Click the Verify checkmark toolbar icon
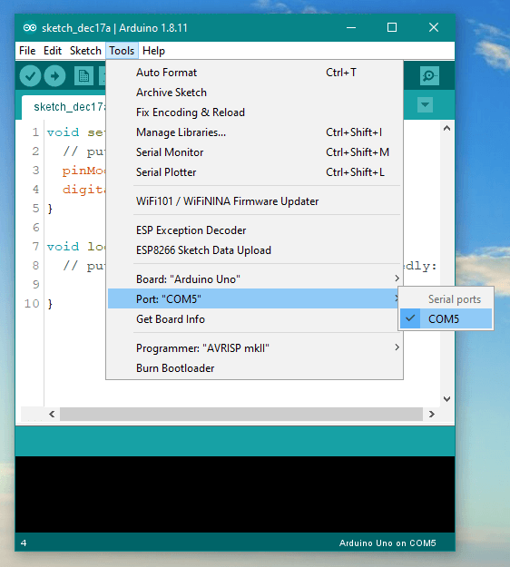The height and width of the screenshot is (567, 510). pyautogui.click(x=30, y=76)
